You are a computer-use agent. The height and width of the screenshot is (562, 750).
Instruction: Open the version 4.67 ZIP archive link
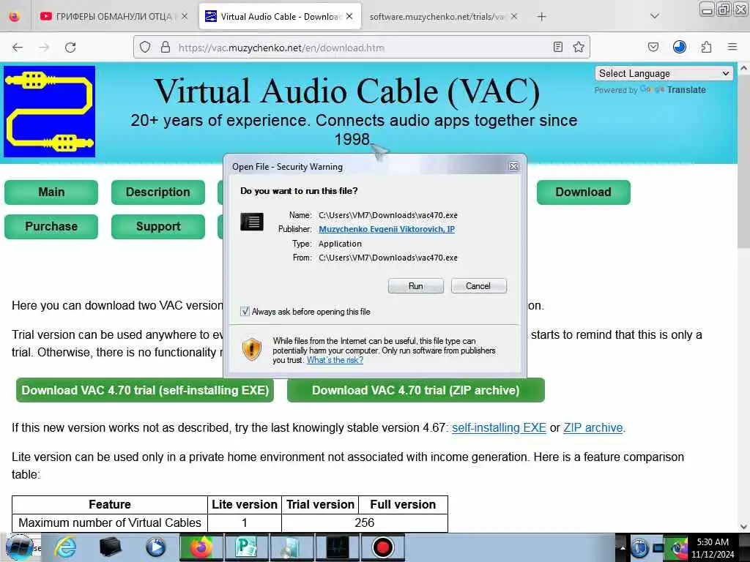click(x=593, y=427)
